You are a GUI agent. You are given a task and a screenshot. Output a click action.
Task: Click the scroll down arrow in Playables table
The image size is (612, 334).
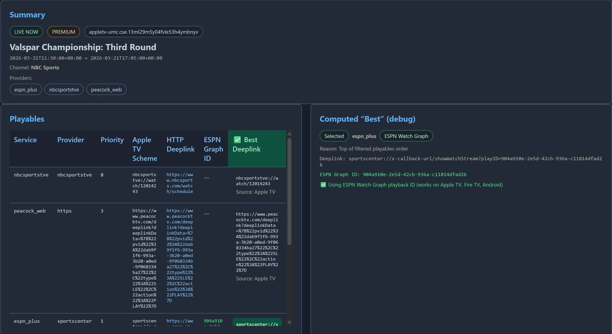pos(289,322)
